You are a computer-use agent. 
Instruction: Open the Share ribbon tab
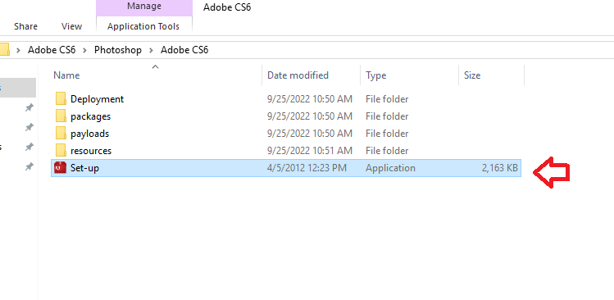(26, 26)
